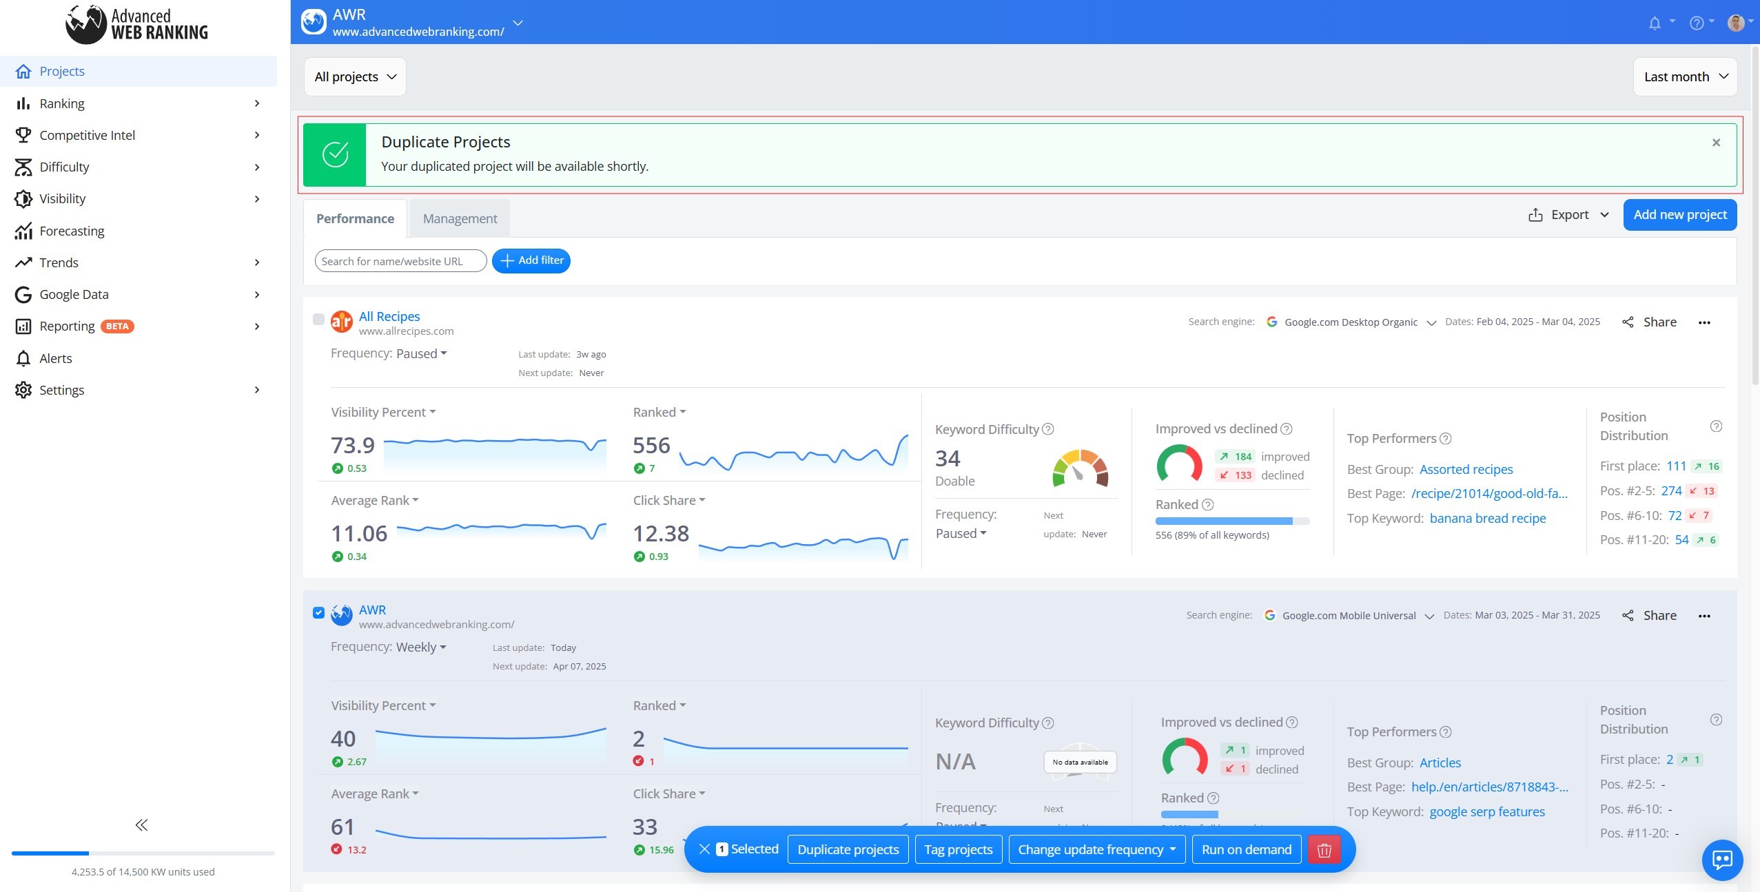Open three-dot menu for AWR project

pos(1704,616)
